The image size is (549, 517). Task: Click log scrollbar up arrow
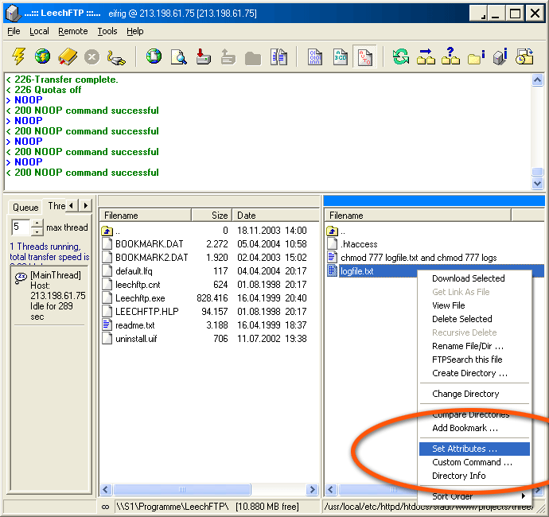pos(537,80)
